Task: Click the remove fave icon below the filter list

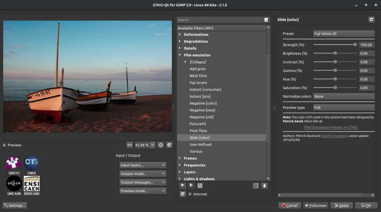Action: [x=191, y=186]
